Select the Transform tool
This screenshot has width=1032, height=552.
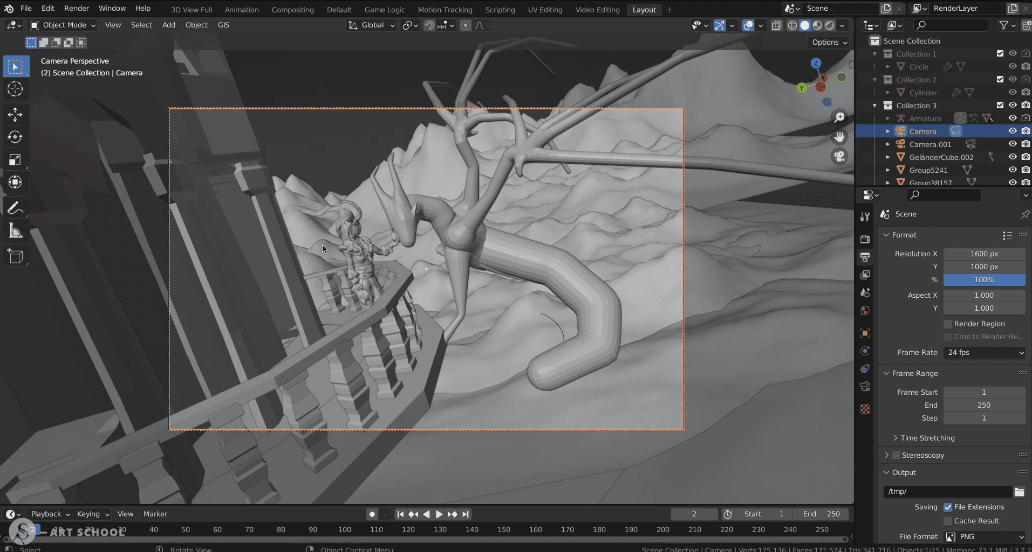point(15,182)
